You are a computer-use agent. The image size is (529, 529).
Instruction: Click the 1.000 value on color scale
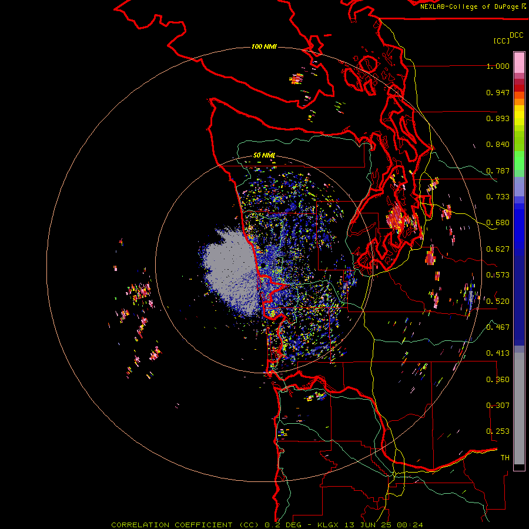coord(498,66)
